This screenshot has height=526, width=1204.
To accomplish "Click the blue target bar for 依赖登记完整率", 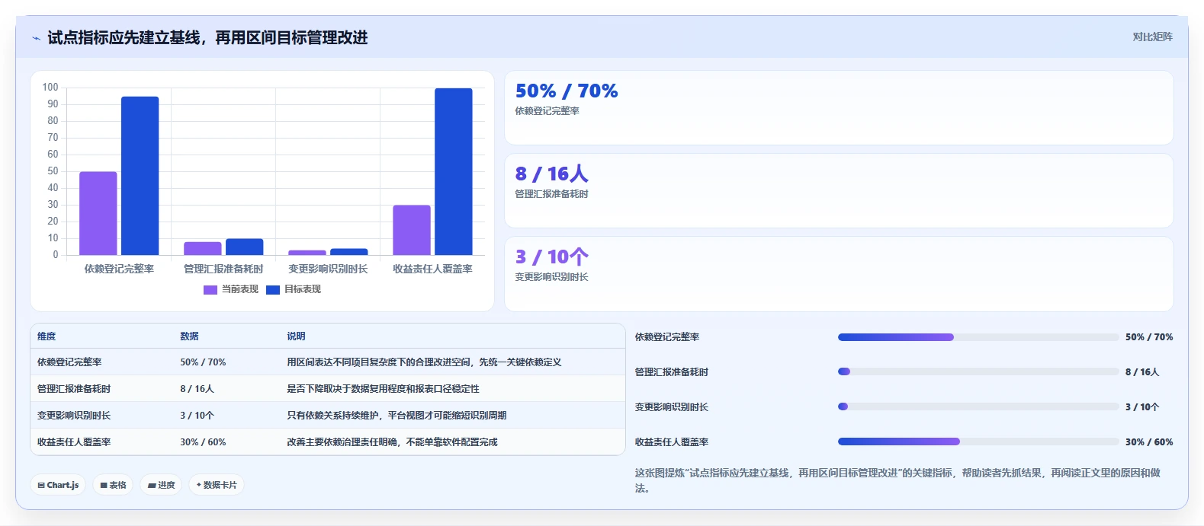I will pyautogui.click(x=140, y=176).
